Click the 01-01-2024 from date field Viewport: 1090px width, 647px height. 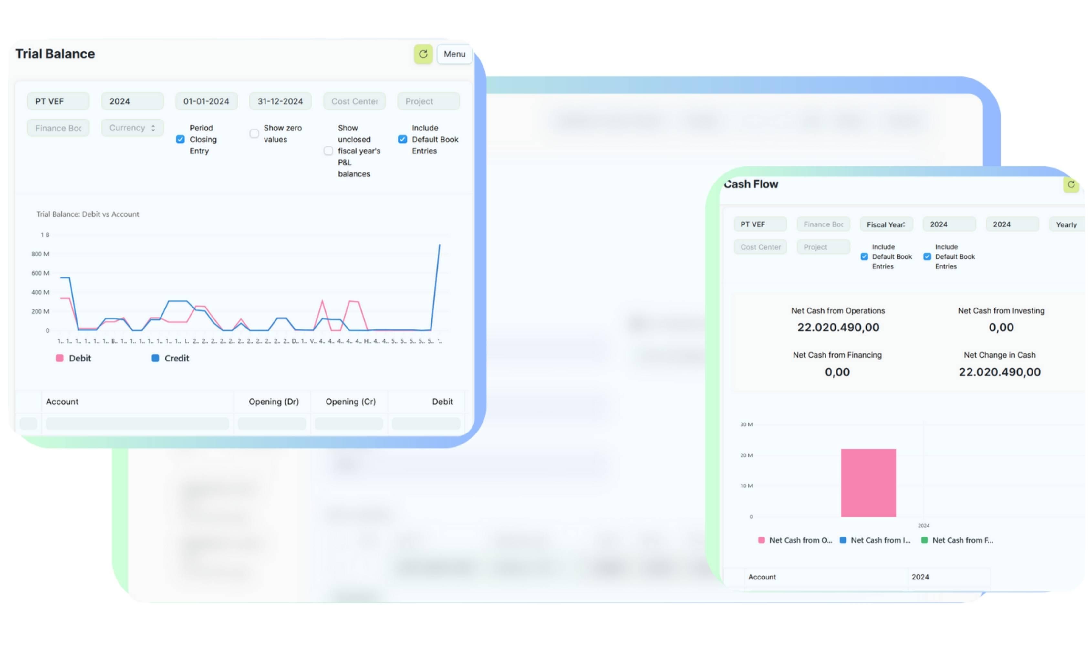[206, 101]
